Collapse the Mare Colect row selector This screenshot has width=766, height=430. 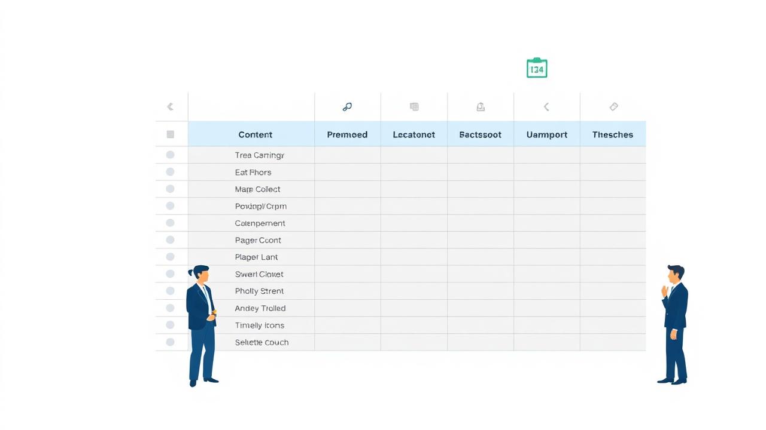(170, 189)
